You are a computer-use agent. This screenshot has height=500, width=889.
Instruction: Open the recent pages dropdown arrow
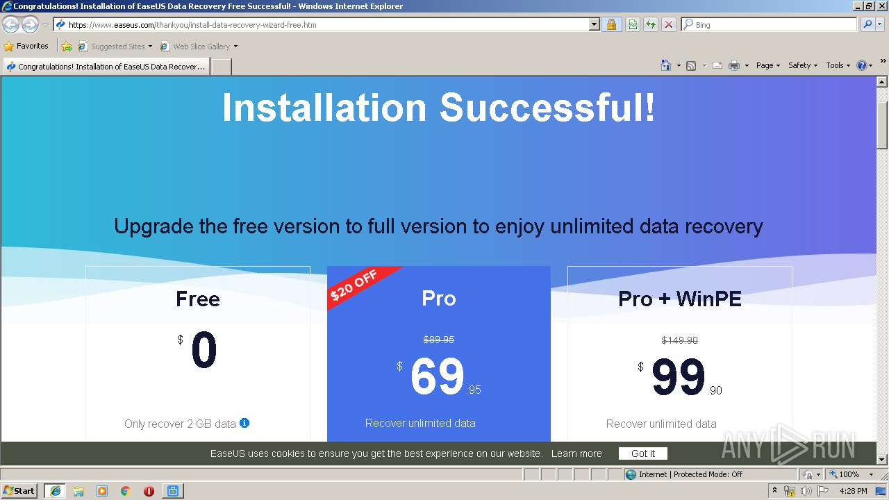45,25
